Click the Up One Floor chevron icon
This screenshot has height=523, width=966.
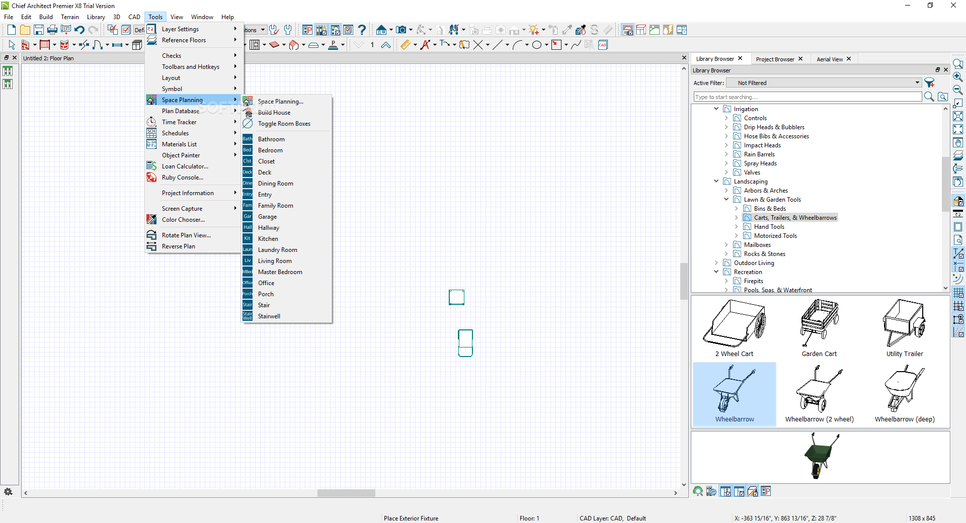pyautogui.click(x=386, y=45)
